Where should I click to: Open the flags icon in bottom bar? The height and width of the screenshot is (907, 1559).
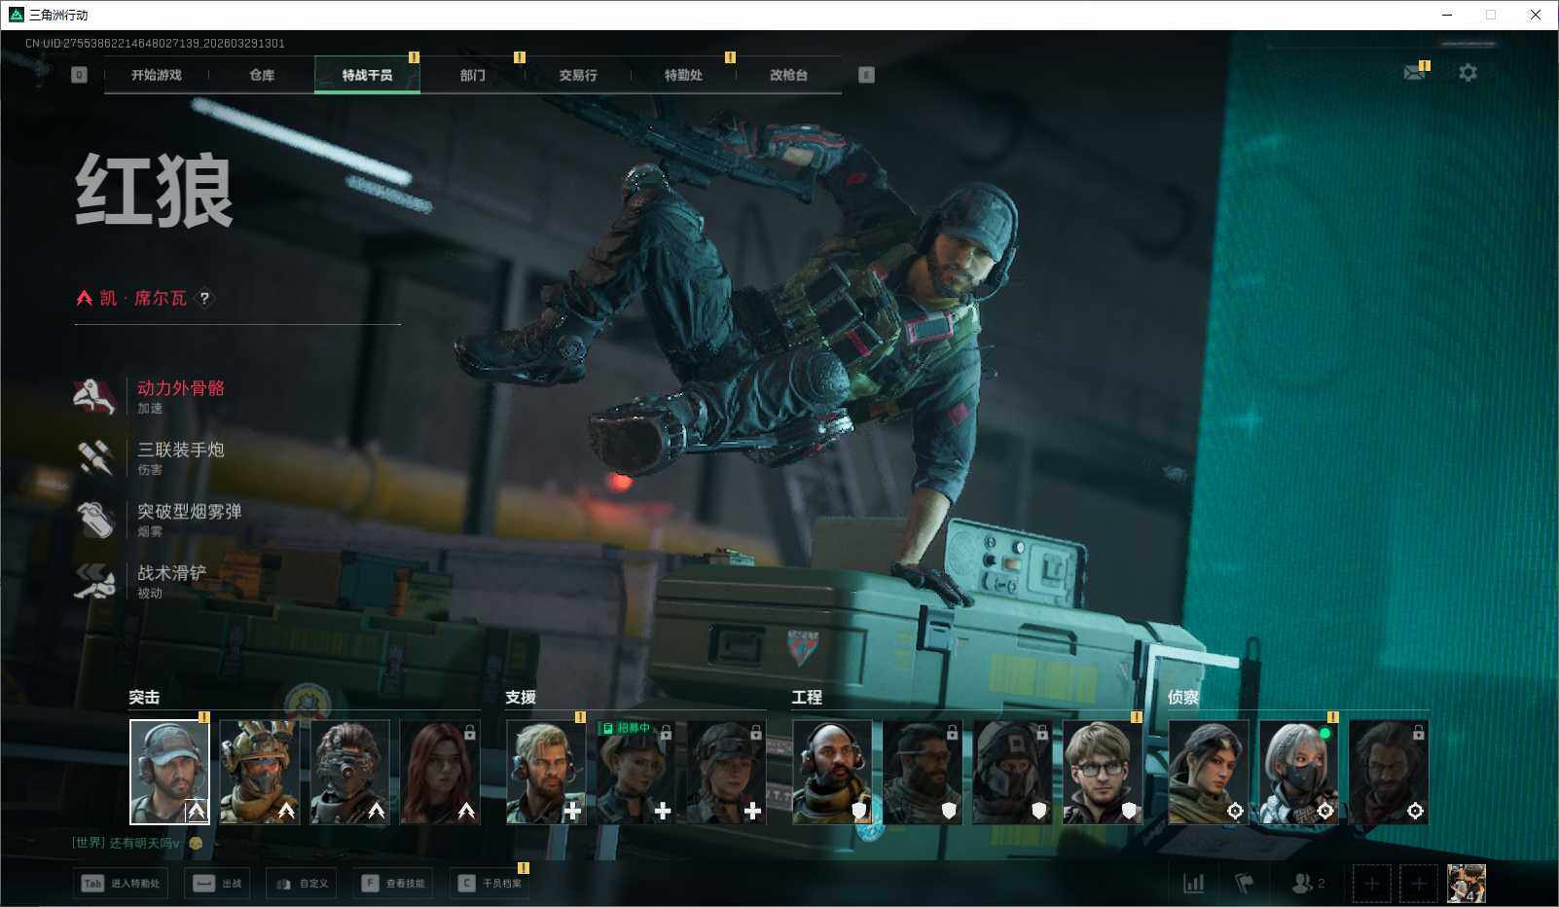point(1245,883)
